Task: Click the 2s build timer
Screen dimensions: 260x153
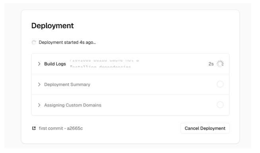Action: [x=211, y=64]
